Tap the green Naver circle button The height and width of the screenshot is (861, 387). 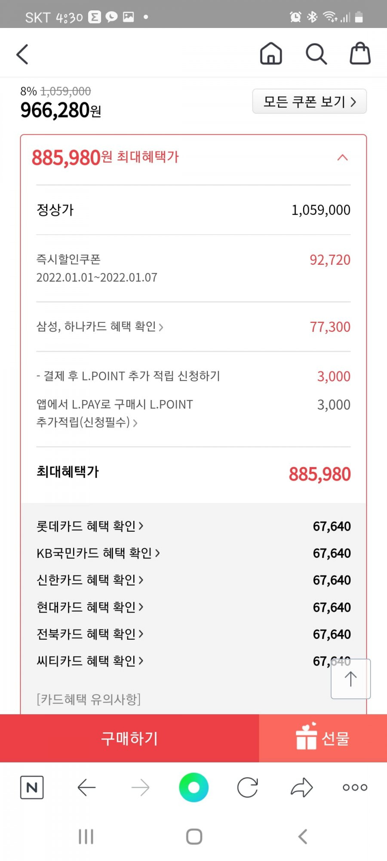(194, 787)
